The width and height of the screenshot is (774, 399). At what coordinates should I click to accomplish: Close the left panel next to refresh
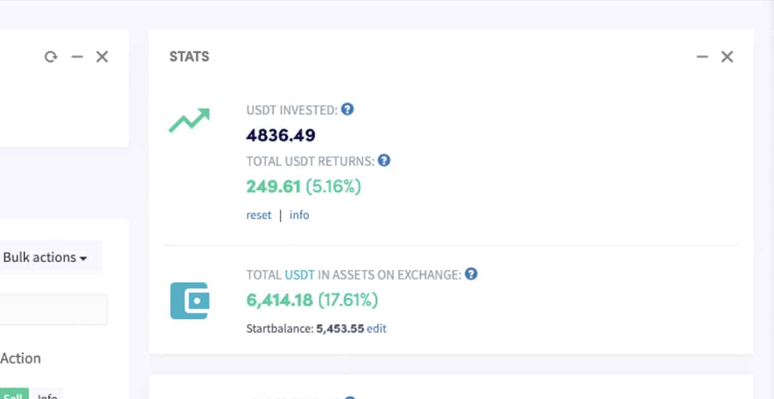pyautogui.click(x=102, y=57)
